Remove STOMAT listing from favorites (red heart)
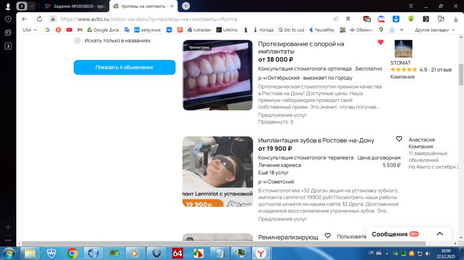464x260 pixels. [381, 42]
